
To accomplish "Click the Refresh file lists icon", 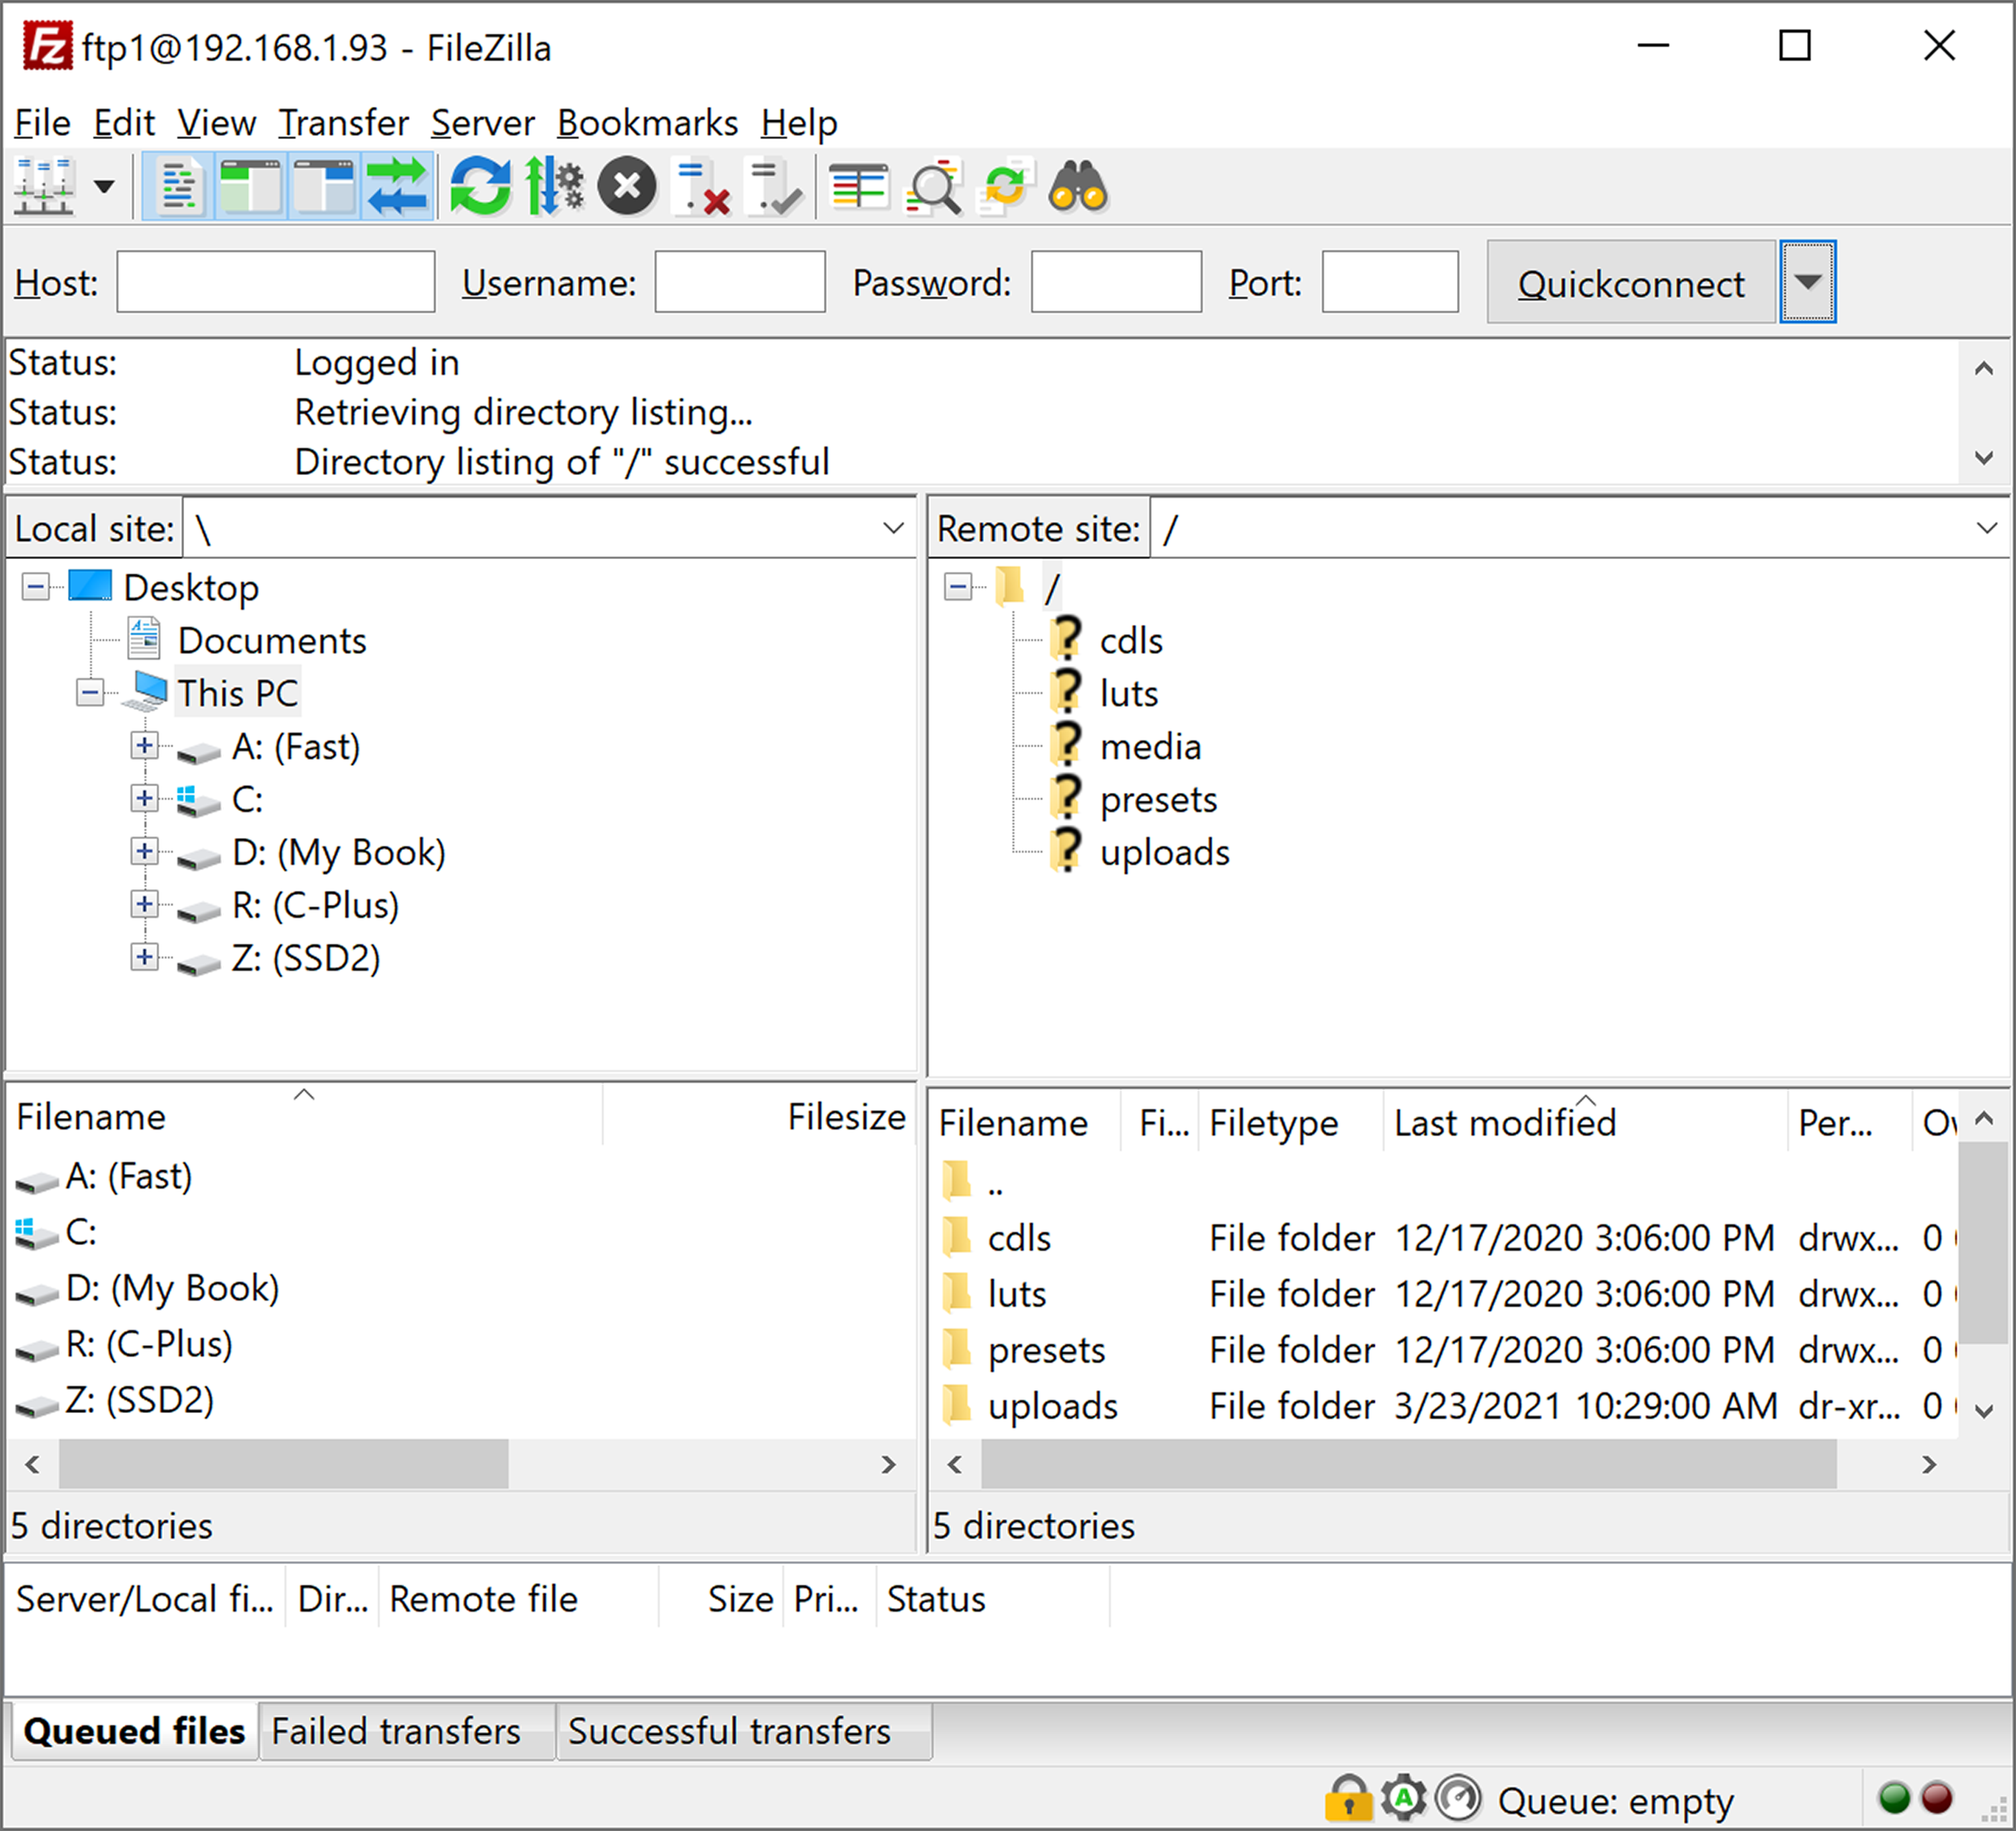I will click(479, 187).
